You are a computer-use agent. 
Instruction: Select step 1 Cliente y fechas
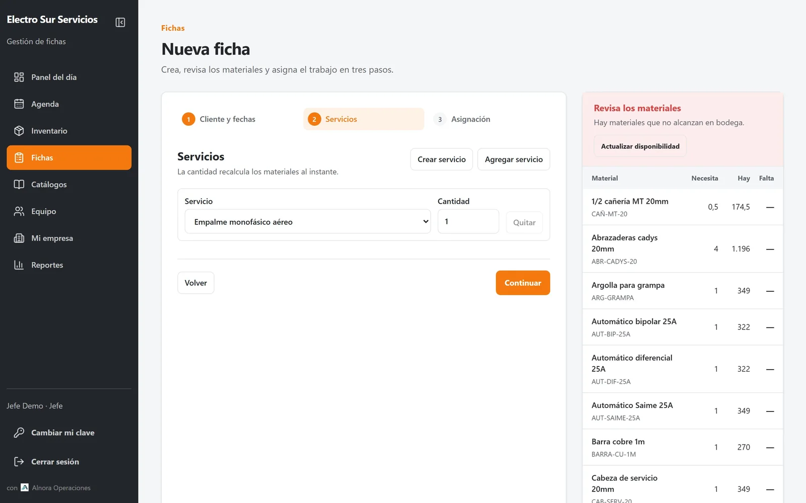pyautogui.click(x=238, y=119)
